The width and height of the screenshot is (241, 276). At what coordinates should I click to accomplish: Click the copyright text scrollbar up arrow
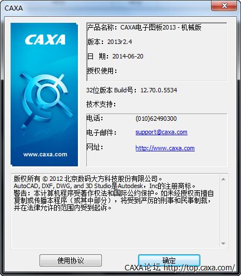[x=223, y=179]
